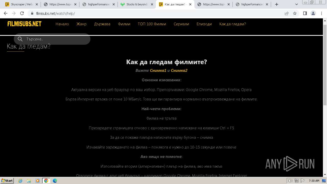327x184 pixels.
Task: Open the Chrome three-dot menu
Action: (321, 13)
